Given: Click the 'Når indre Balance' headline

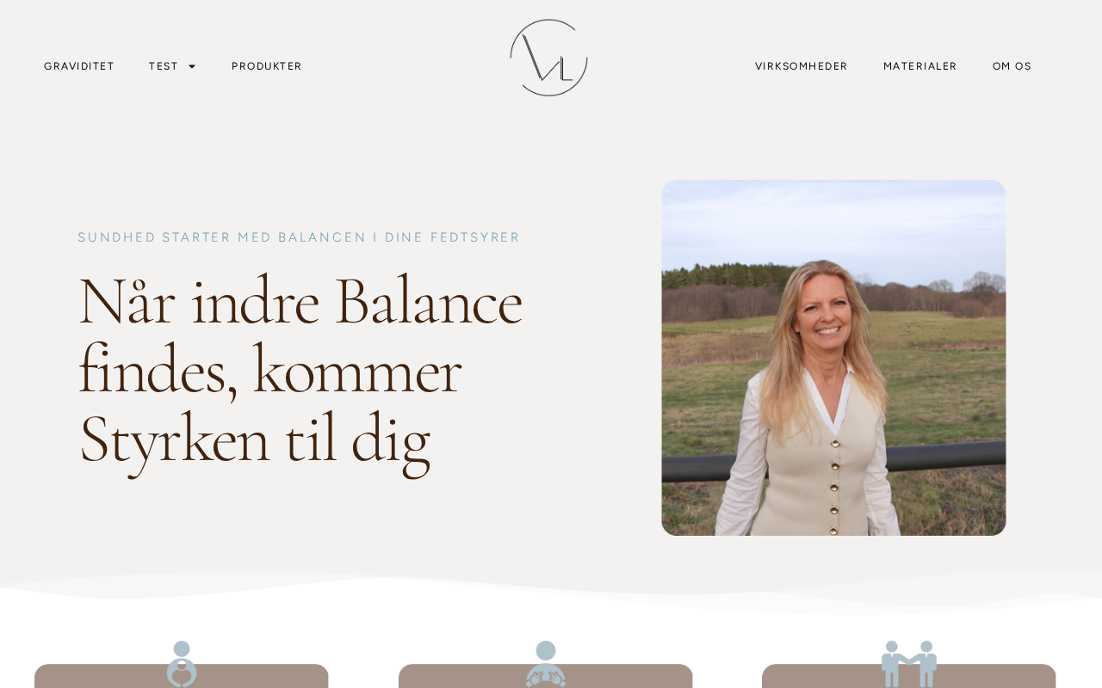Looking at the screenshot, I should click(x=300, y=302).
